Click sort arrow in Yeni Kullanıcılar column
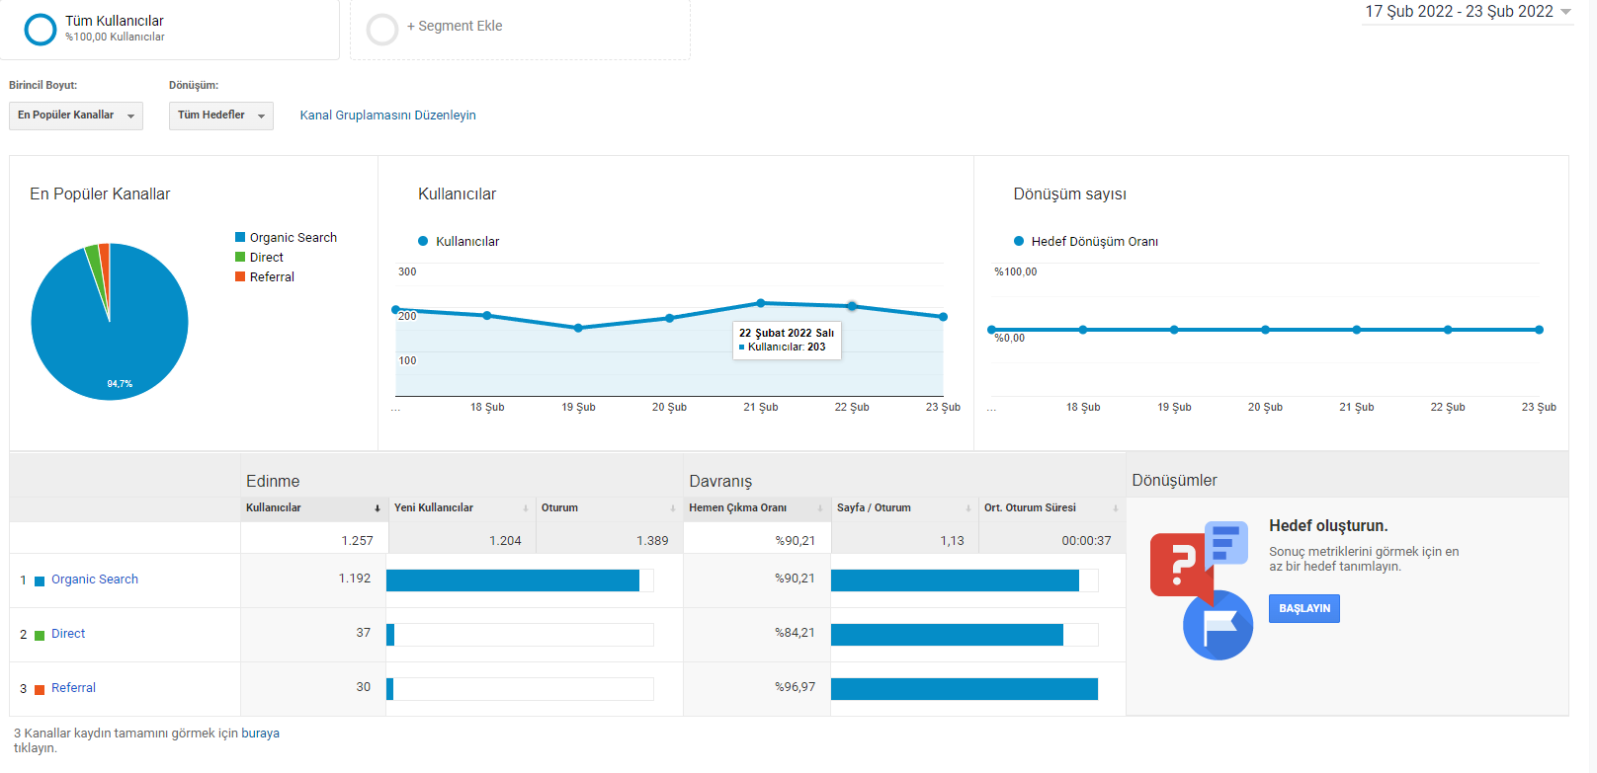Screen dimensions: 1597x773 click(x=526, y=508)
